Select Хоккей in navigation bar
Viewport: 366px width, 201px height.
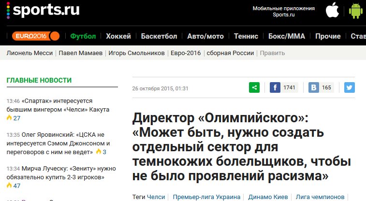tap(118, 36)
